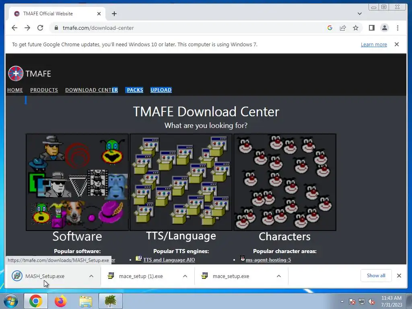Open the taskbar clock showing 11:43 AM
Screen dimensions: 412x309
click(391, 301)
